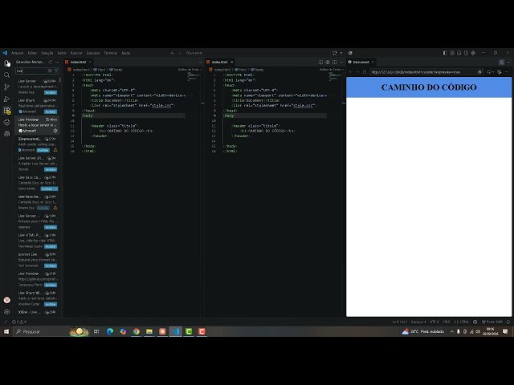The image size is (514, 385).
Task: Open the Windows Start menu
Action: (x=6, y=331)
